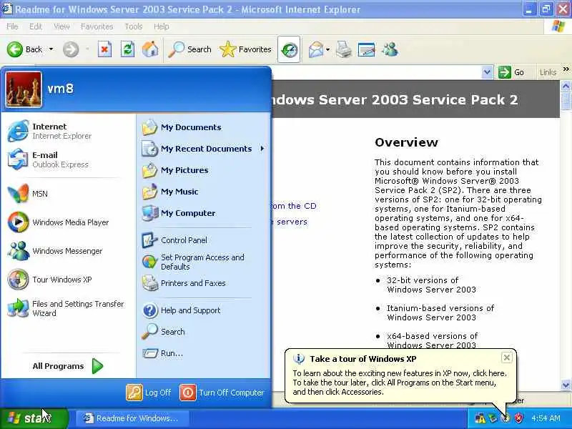572x429 pixels.
Task: Select Readme for Windows taskbar button
Action: pos(132,418)
